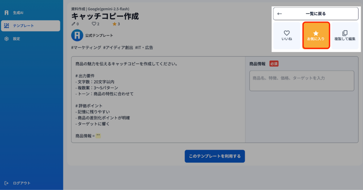
Task: Open the 生成AI sidebar icon
Action: tap(6, 13)
